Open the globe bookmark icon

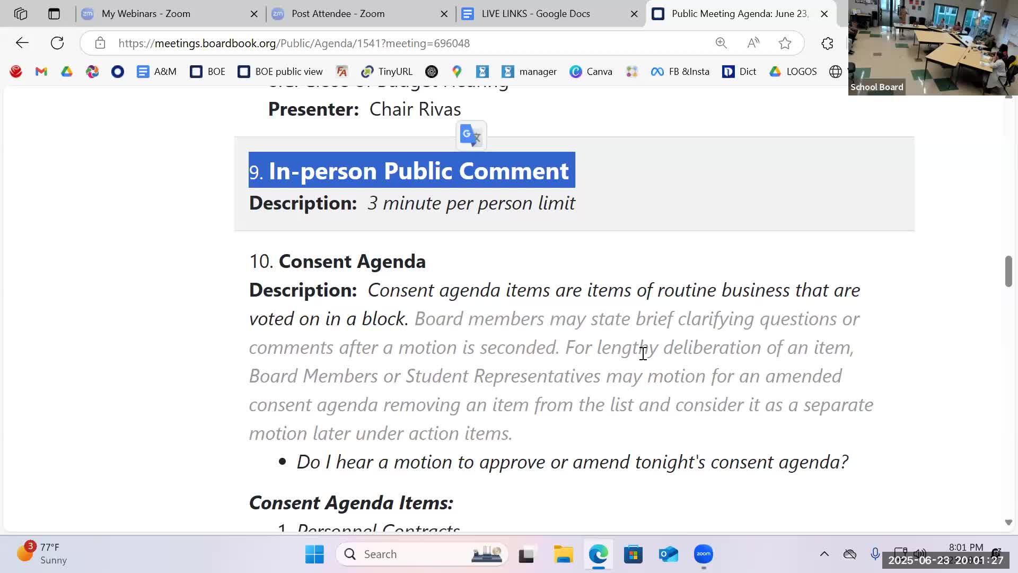pyautogui.click(x=836, y=72)
